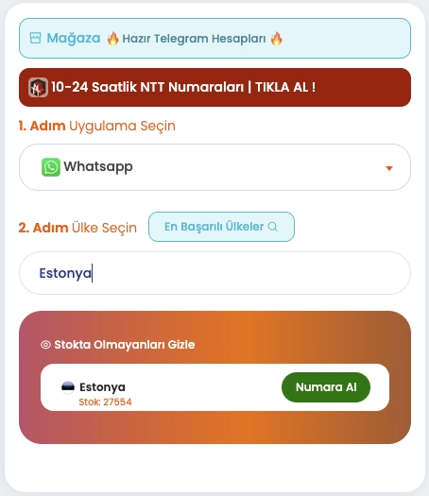The image size is (429, 496).
Task: Select the Estonya country result row
Action: (214, 387)
